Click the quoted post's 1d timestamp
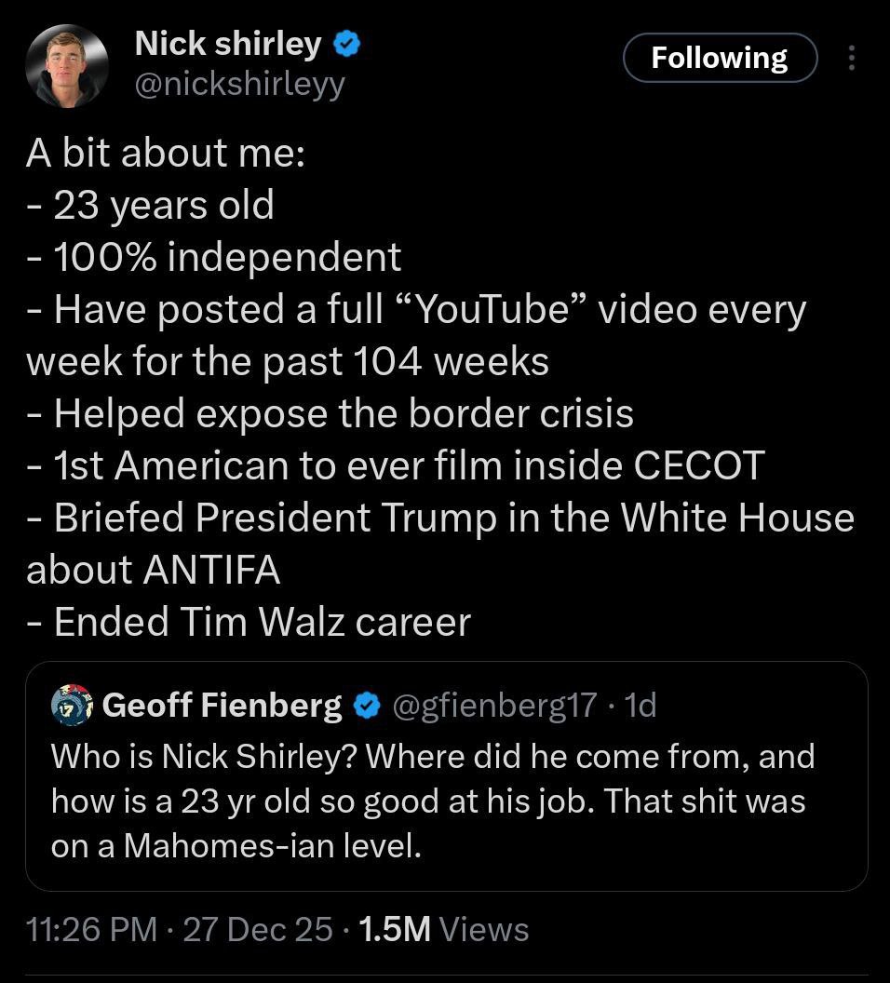This screenshot has width=890, height=983. (642, 706)
